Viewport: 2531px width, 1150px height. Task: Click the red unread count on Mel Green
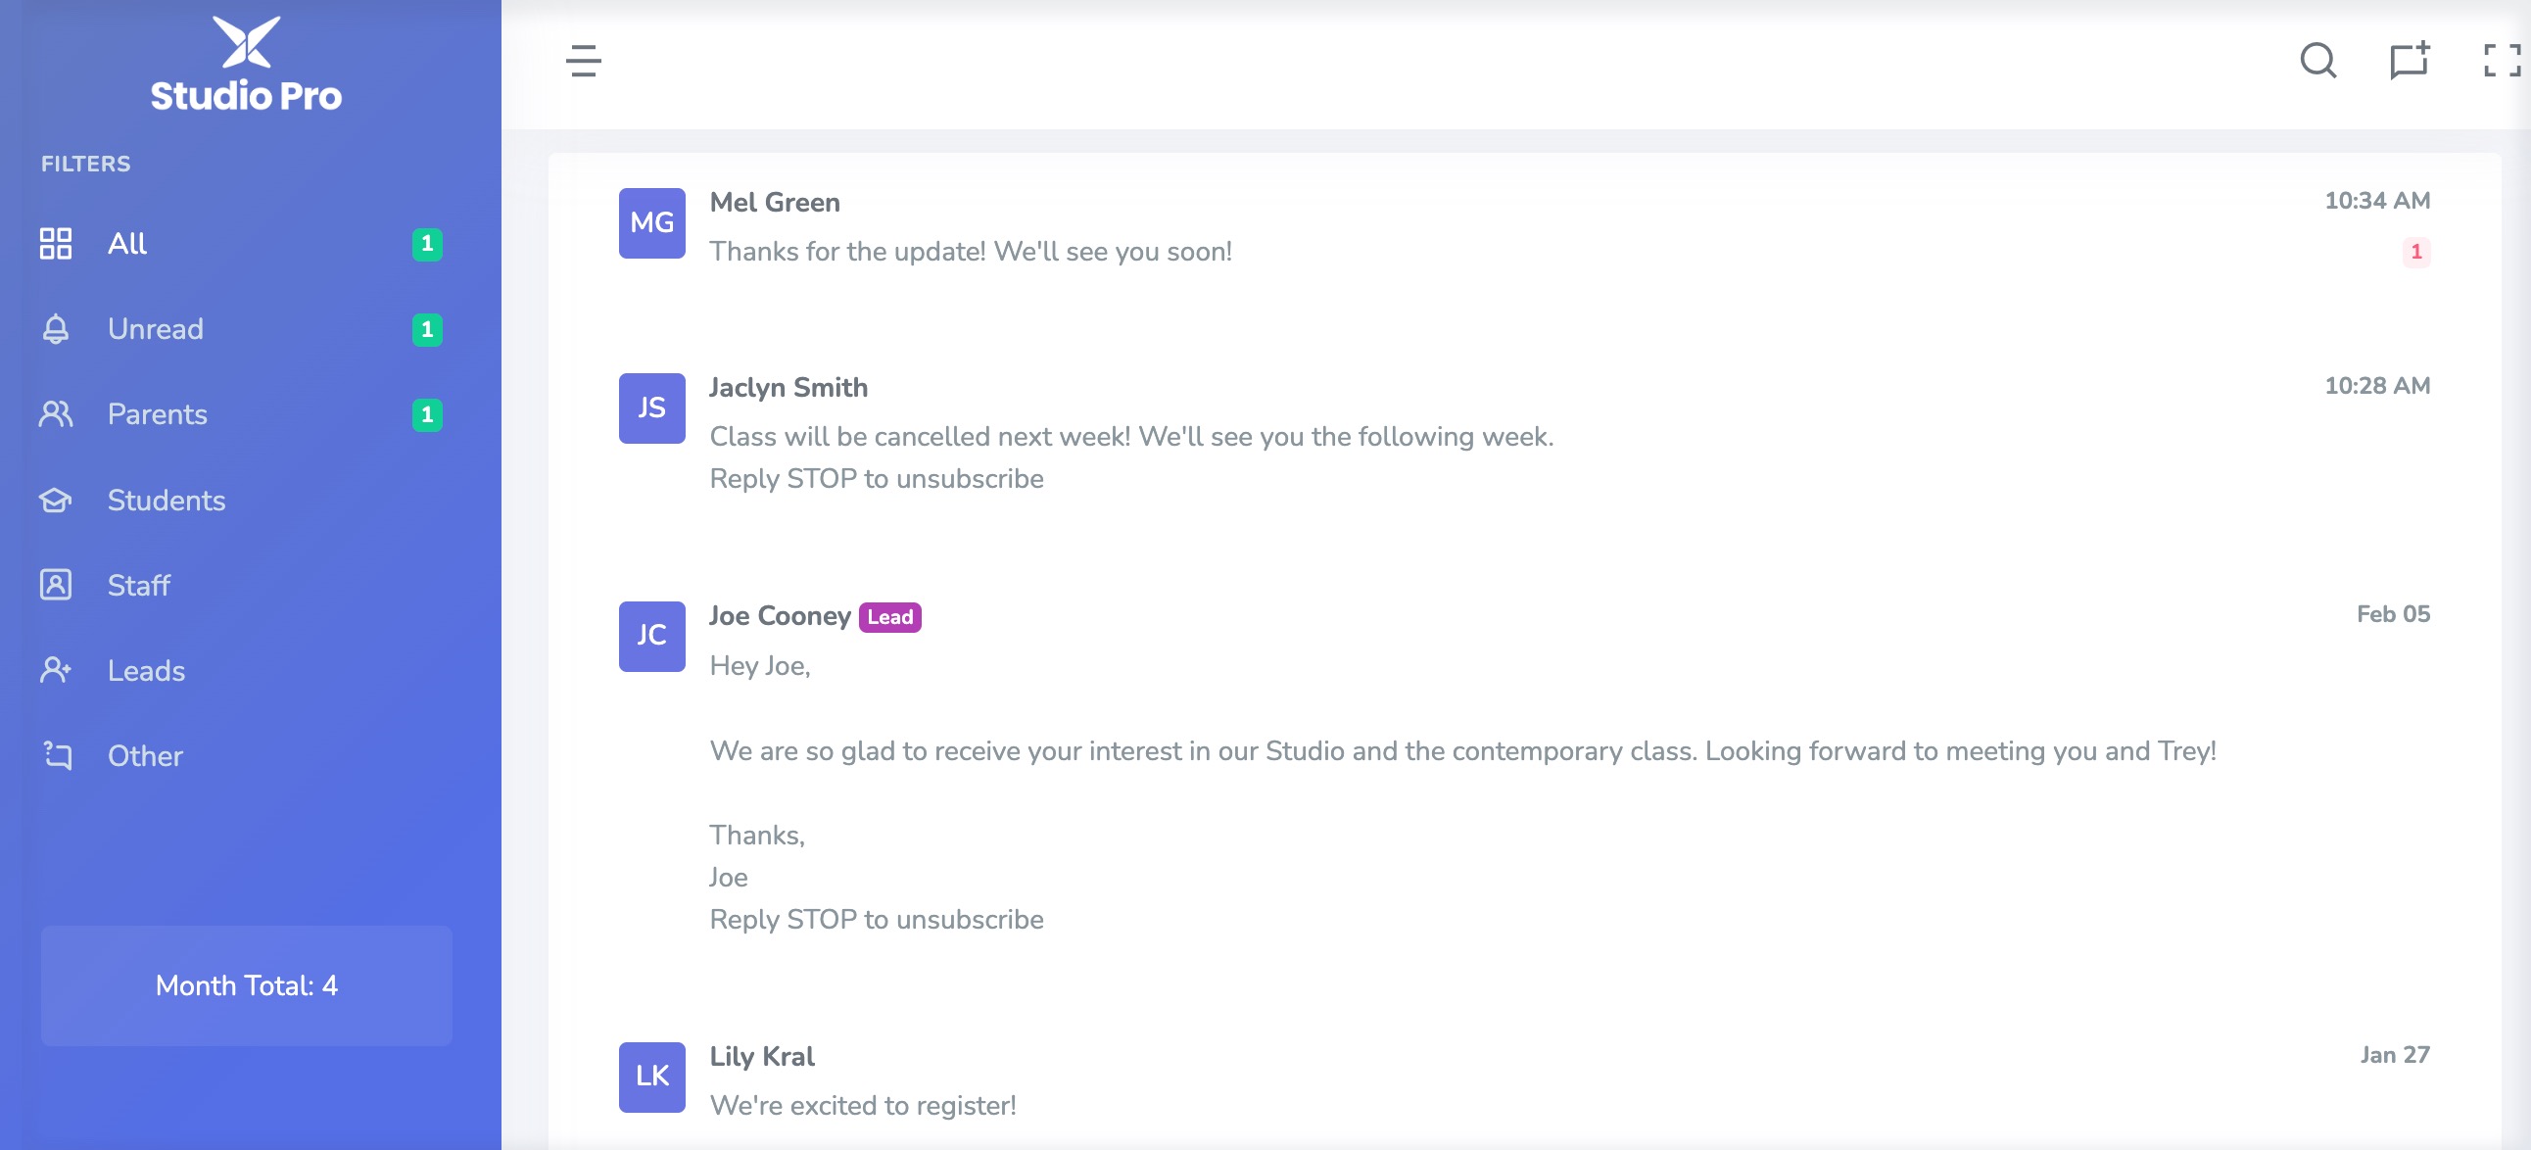(x=2416, y=252)
